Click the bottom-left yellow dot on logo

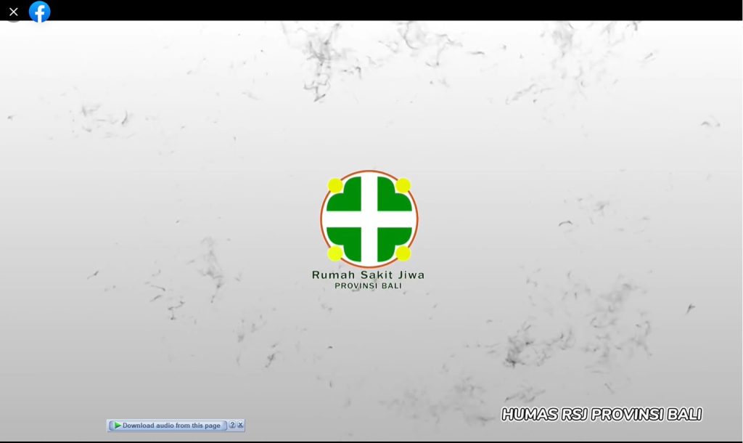coord(335,253)
